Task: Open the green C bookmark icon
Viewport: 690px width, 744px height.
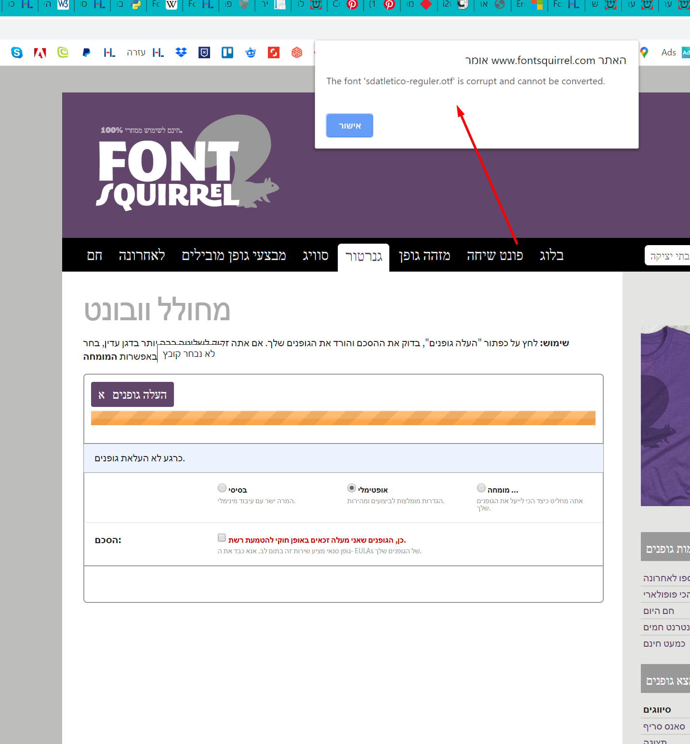Action: (63, 52)
